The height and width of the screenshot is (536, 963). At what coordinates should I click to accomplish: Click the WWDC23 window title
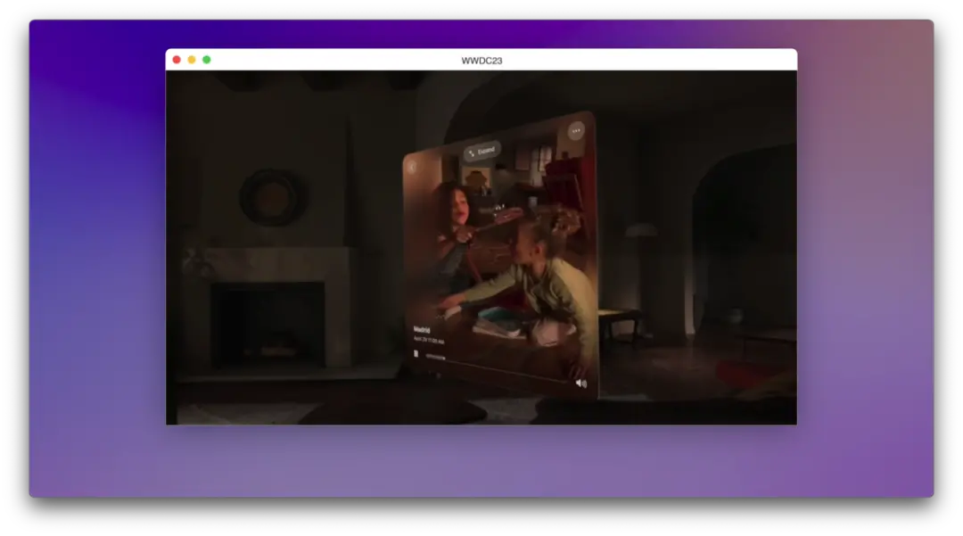click(481, 60)
